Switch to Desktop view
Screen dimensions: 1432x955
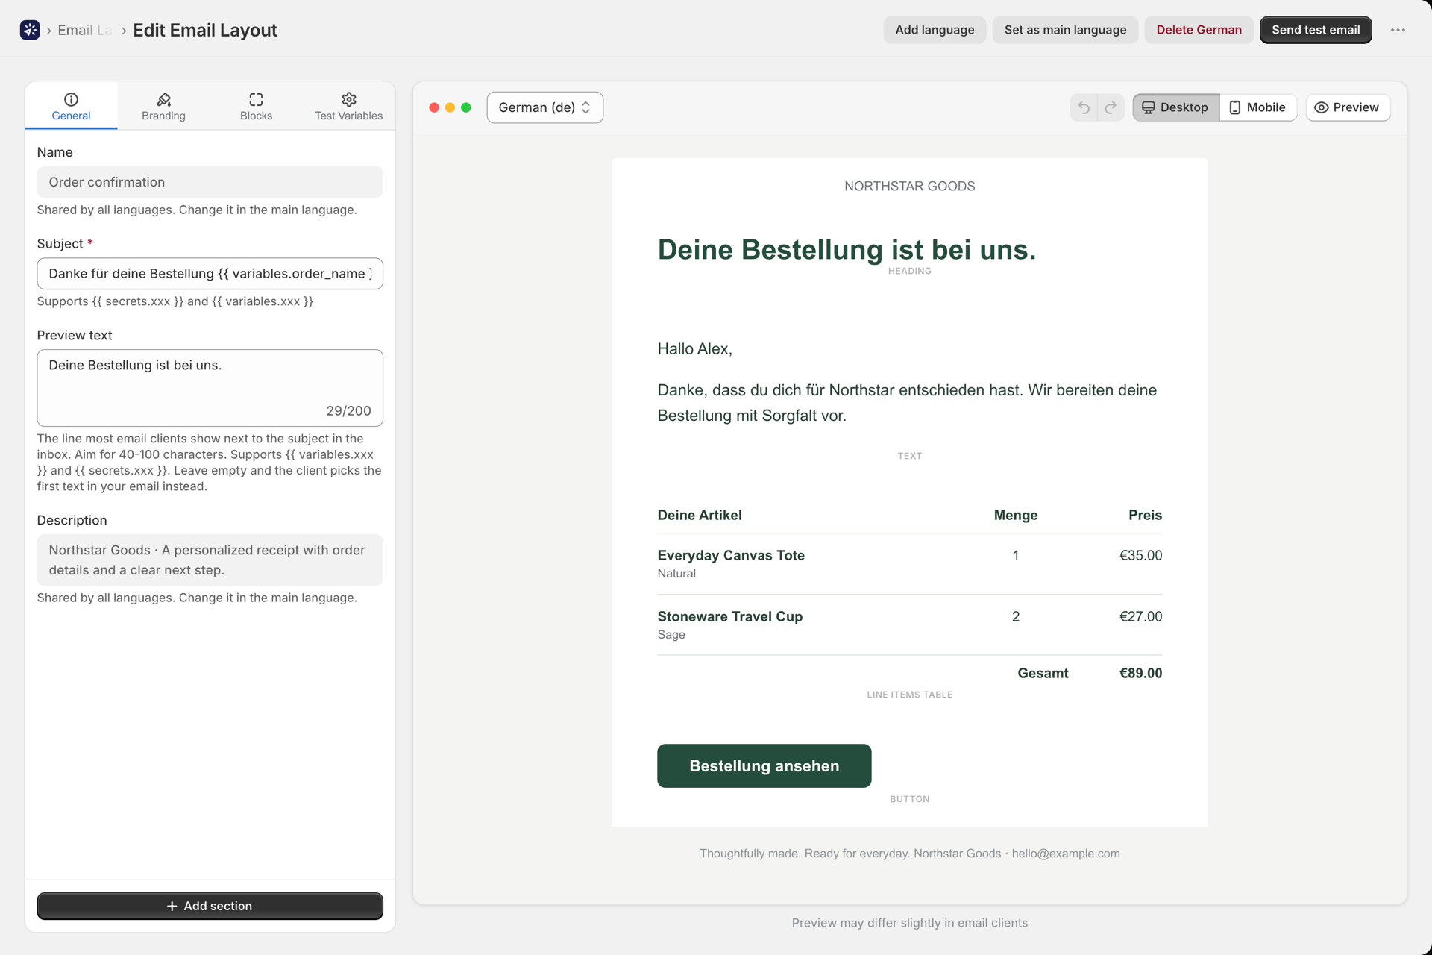click(x=1175, y=107)
